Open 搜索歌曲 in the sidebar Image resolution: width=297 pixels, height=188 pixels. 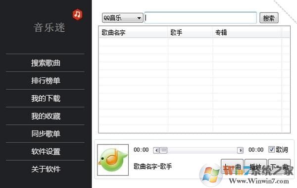(46, 63)
